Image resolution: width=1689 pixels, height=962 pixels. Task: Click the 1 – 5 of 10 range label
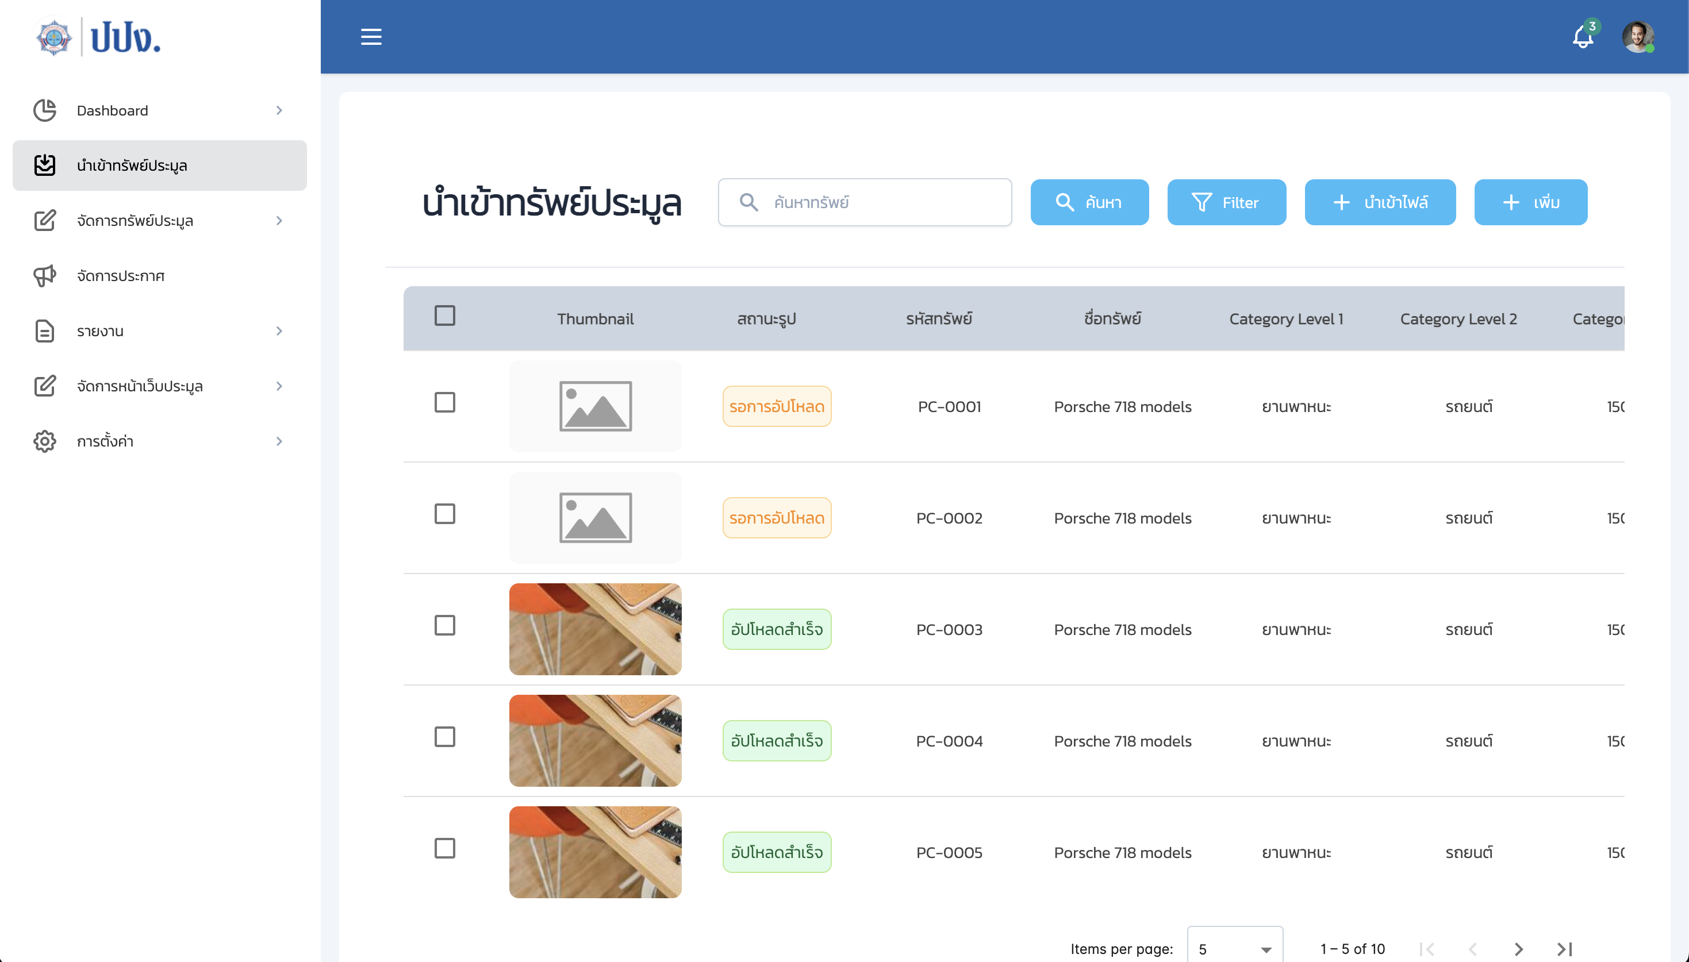1353,949
